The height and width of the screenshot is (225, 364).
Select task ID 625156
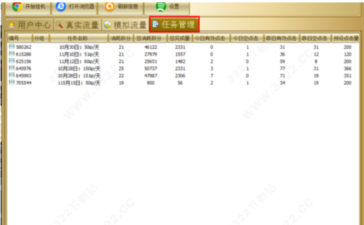click(x=24, y=61)
